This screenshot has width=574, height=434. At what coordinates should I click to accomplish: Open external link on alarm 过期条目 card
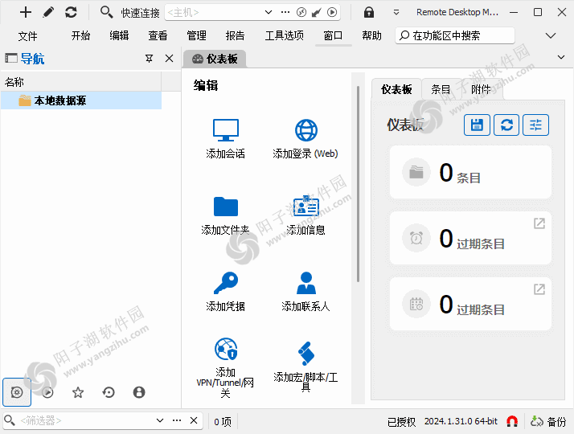point(539,223)
